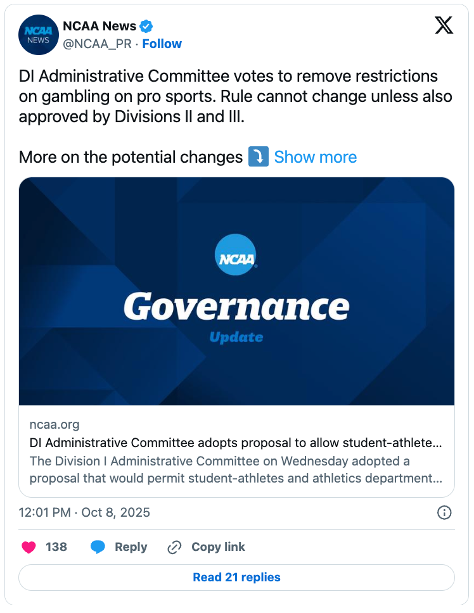Open the Governance Update card image
Viewport: 474px width, 613px height.
(236, 291)
